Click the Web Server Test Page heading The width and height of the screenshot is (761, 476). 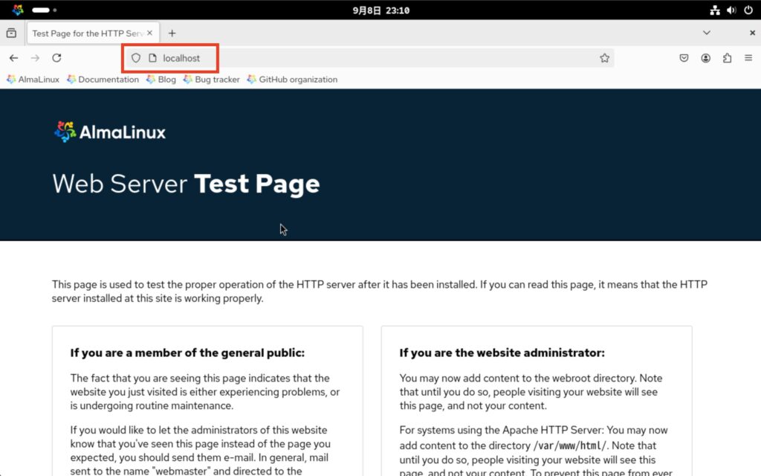coord(186,184)
